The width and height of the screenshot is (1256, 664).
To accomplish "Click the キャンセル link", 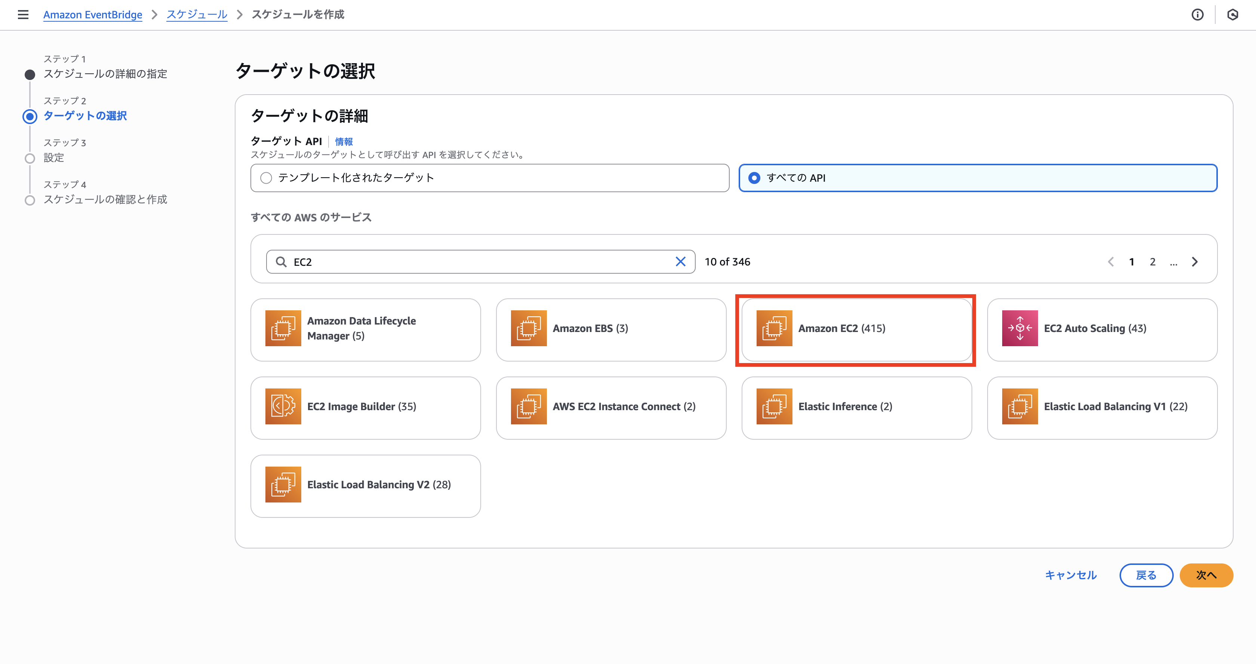I will pyautogui.click(x=1071, y=575).
